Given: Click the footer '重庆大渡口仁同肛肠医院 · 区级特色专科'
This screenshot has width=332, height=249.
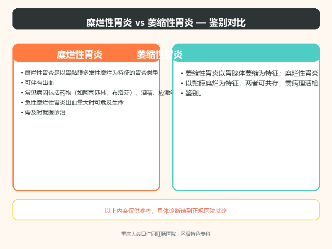Looking at the screenshot, I should 166,234.
